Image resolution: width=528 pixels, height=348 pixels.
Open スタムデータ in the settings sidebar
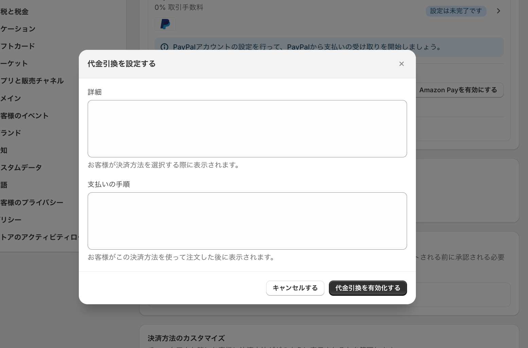[x=21, y=168]
